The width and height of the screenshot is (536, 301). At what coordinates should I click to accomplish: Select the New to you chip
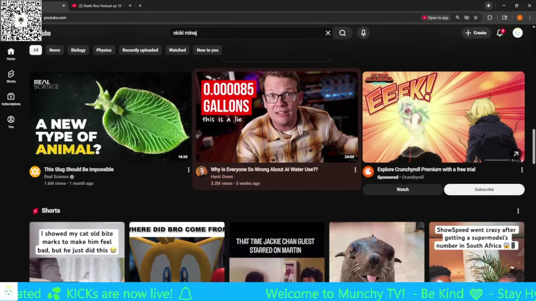click(x=208, y=50)
